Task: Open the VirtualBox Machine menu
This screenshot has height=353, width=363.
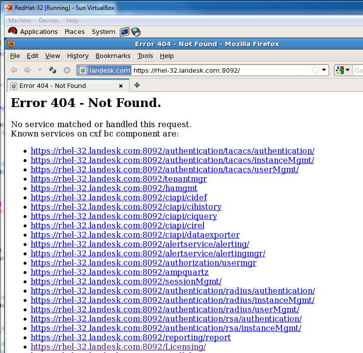Action: pyautogui.click(x=20, y=21)
